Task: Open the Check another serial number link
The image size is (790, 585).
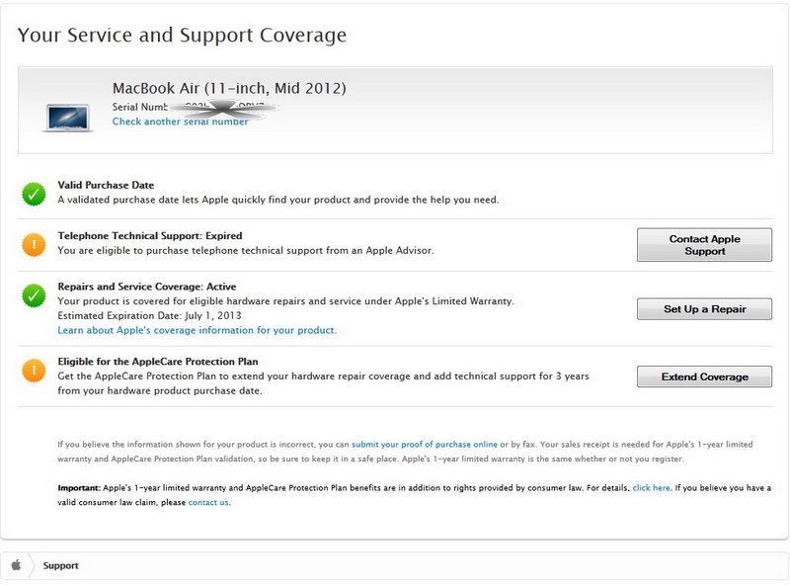Action: [180, 122]
